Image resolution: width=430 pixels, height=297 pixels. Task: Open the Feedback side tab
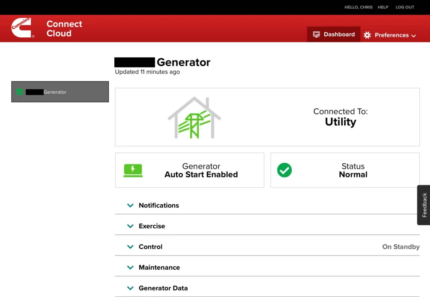pyautogui.click(x=424, y=205)
